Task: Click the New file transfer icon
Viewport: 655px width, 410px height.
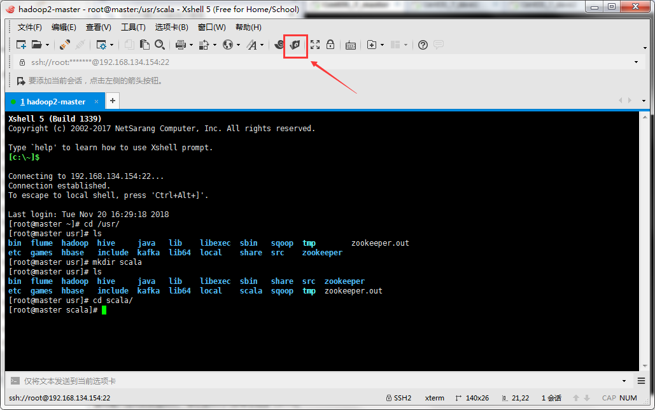Action: [295, 45]
